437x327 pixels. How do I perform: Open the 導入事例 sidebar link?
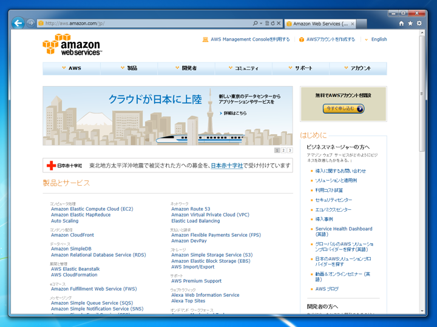[324, 219]
